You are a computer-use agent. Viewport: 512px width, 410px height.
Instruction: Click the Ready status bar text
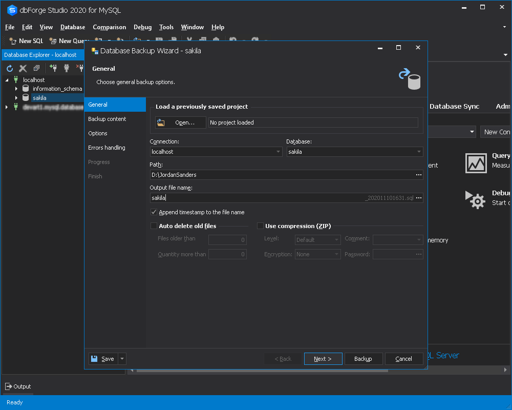14,402
